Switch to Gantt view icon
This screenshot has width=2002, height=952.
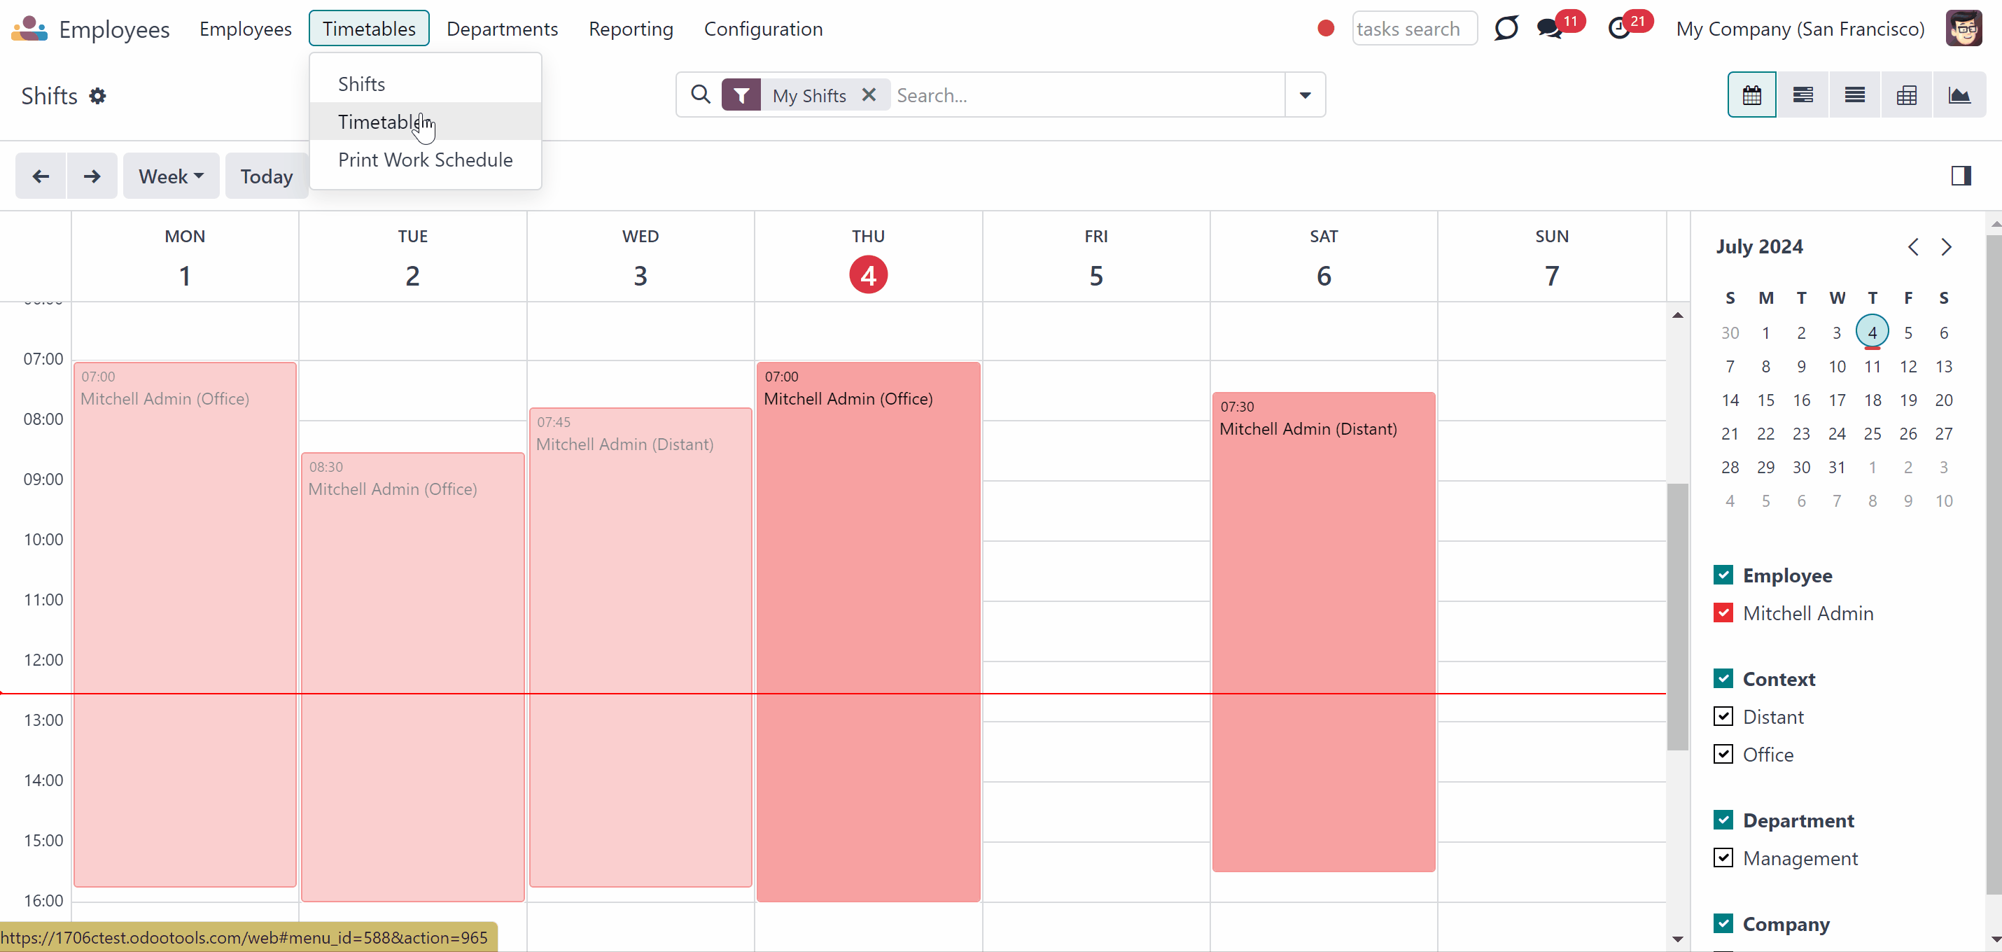coord(1803,94)
